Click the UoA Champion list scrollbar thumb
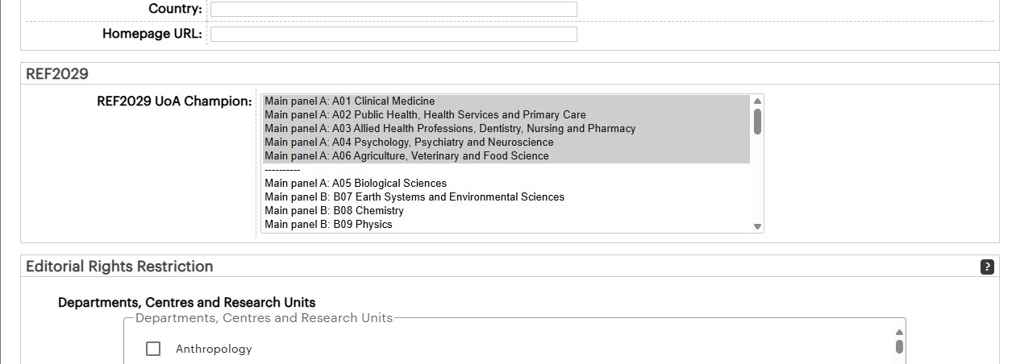 click(x=757, y=121)
